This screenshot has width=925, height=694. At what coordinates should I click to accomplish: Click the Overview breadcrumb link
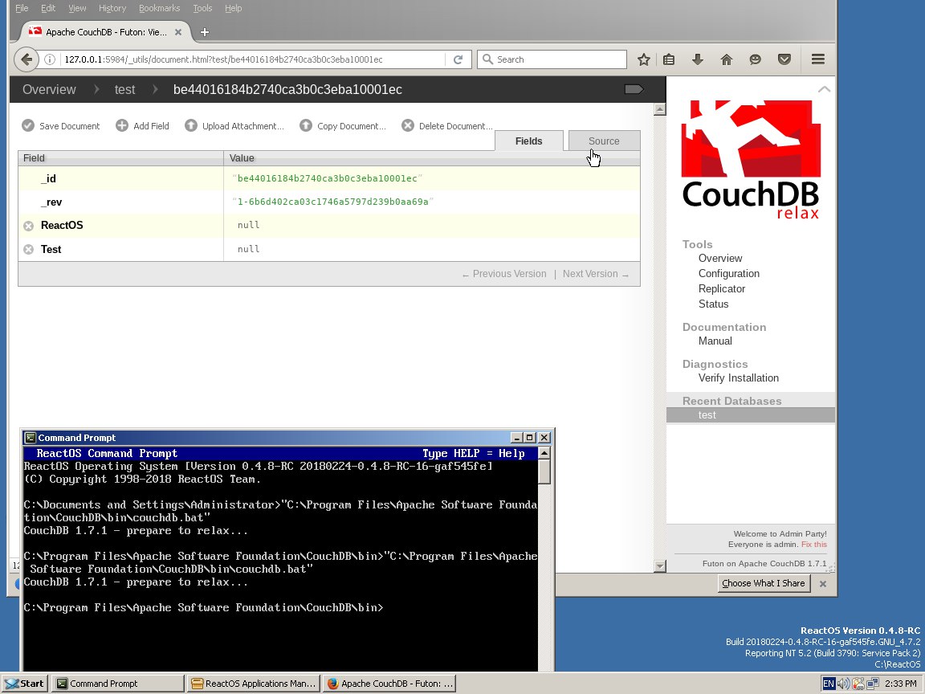coord(49,90)
